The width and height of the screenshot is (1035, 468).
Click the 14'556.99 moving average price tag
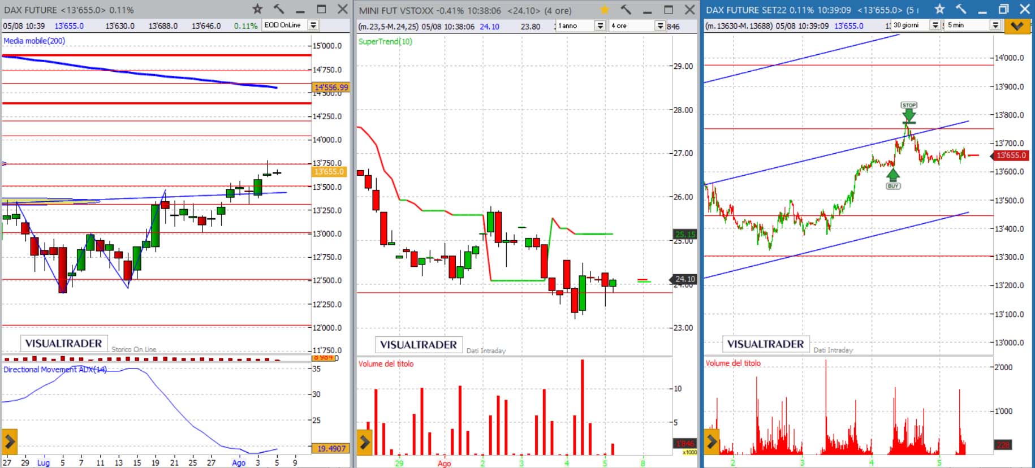click(x=331, y=87)
